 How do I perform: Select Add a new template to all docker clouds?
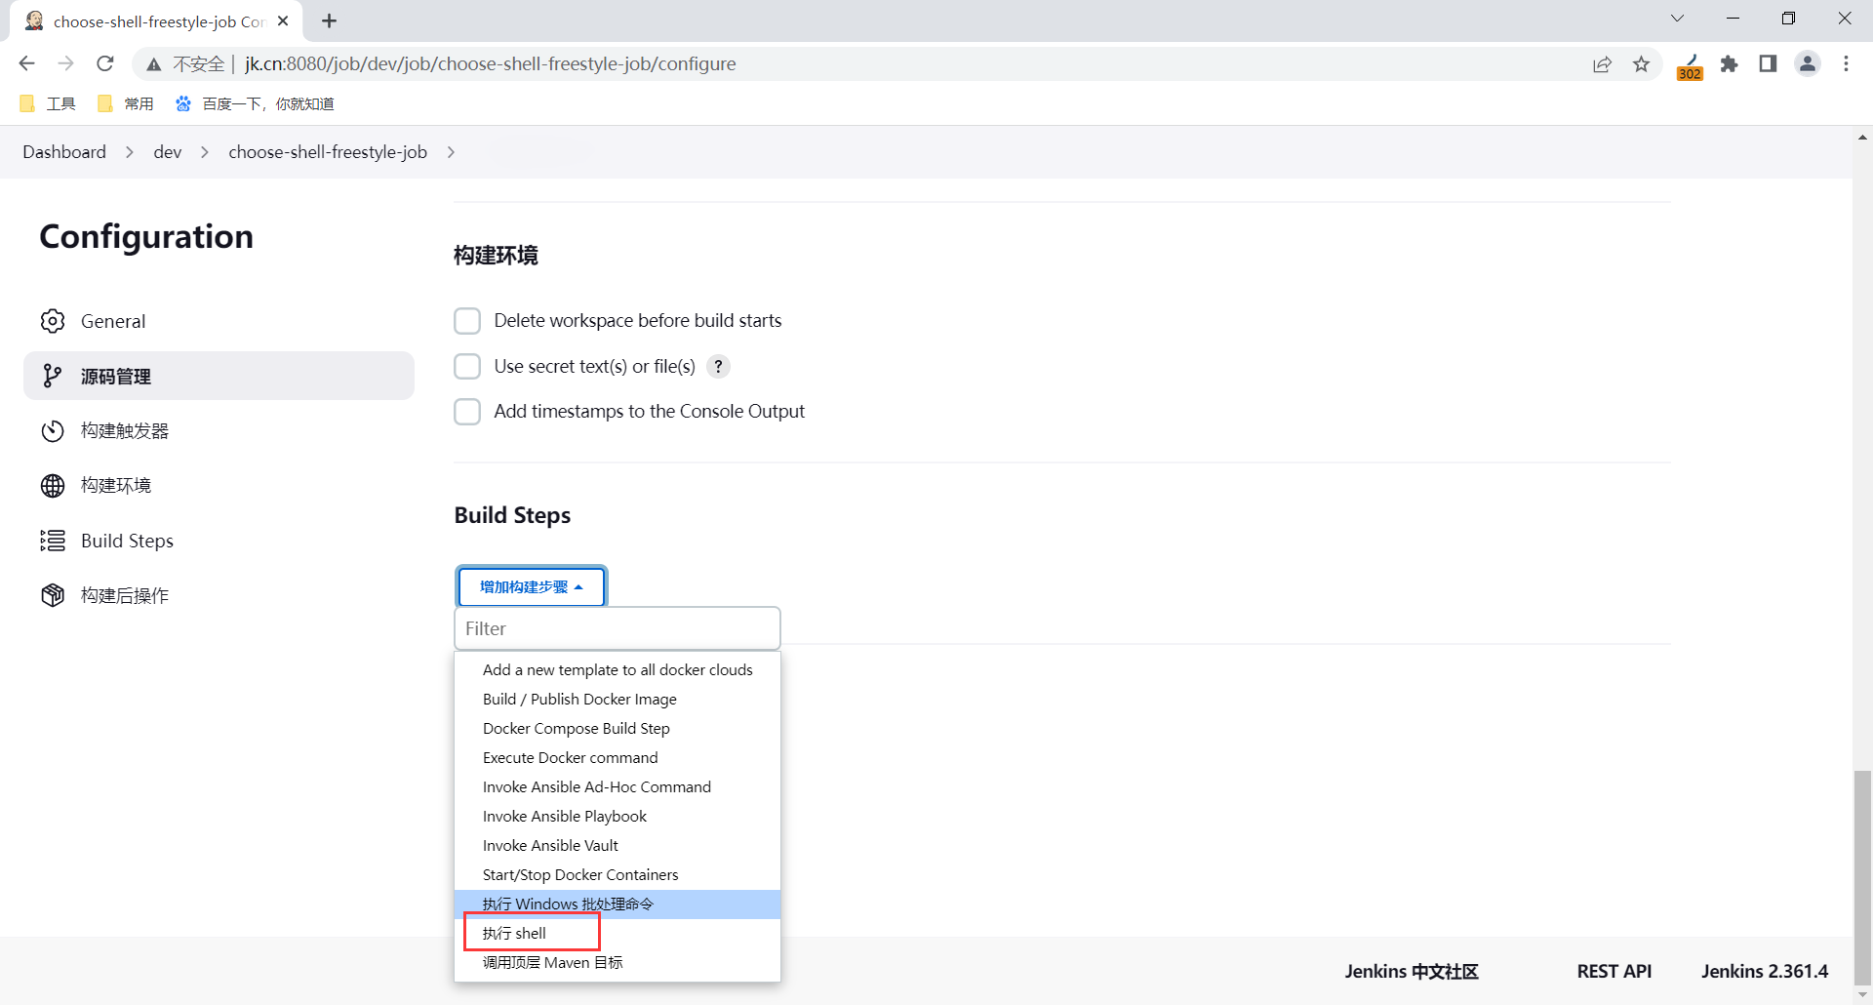(x=618, y=670)
